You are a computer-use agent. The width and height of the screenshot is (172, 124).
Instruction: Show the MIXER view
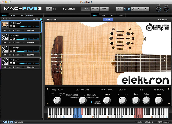click(x=95, y=9)
